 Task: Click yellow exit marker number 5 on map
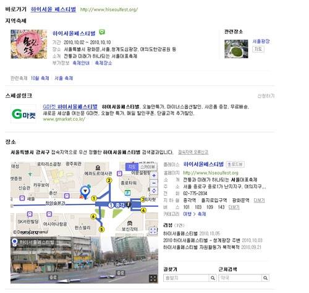(x=101, y=229)
